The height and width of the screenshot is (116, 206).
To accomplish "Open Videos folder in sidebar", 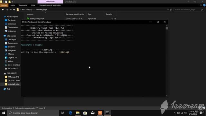I will pos(11,61).
